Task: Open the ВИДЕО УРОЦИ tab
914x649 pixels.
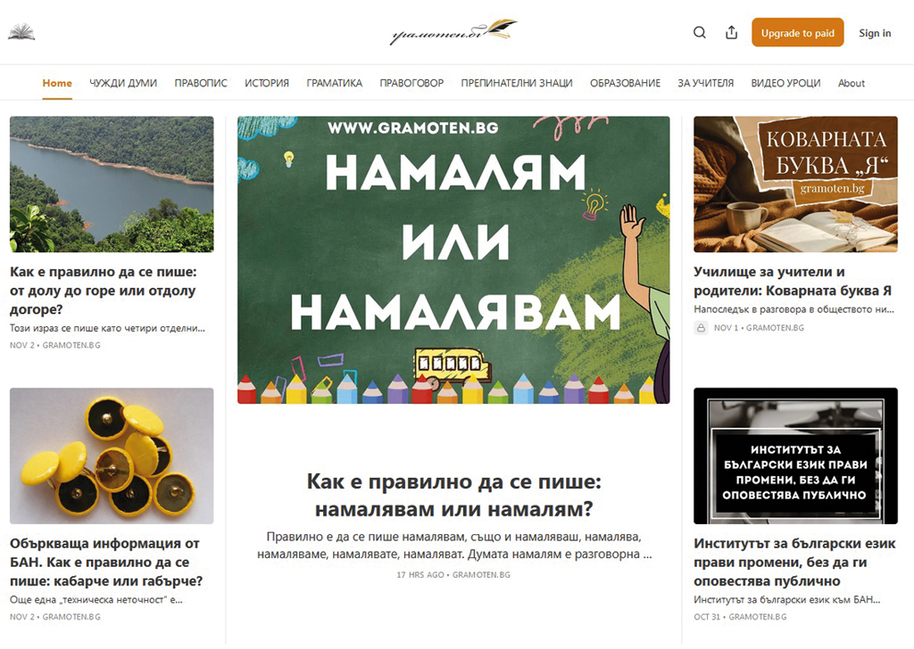Action: pyautogui.click(x=785, y=83)
